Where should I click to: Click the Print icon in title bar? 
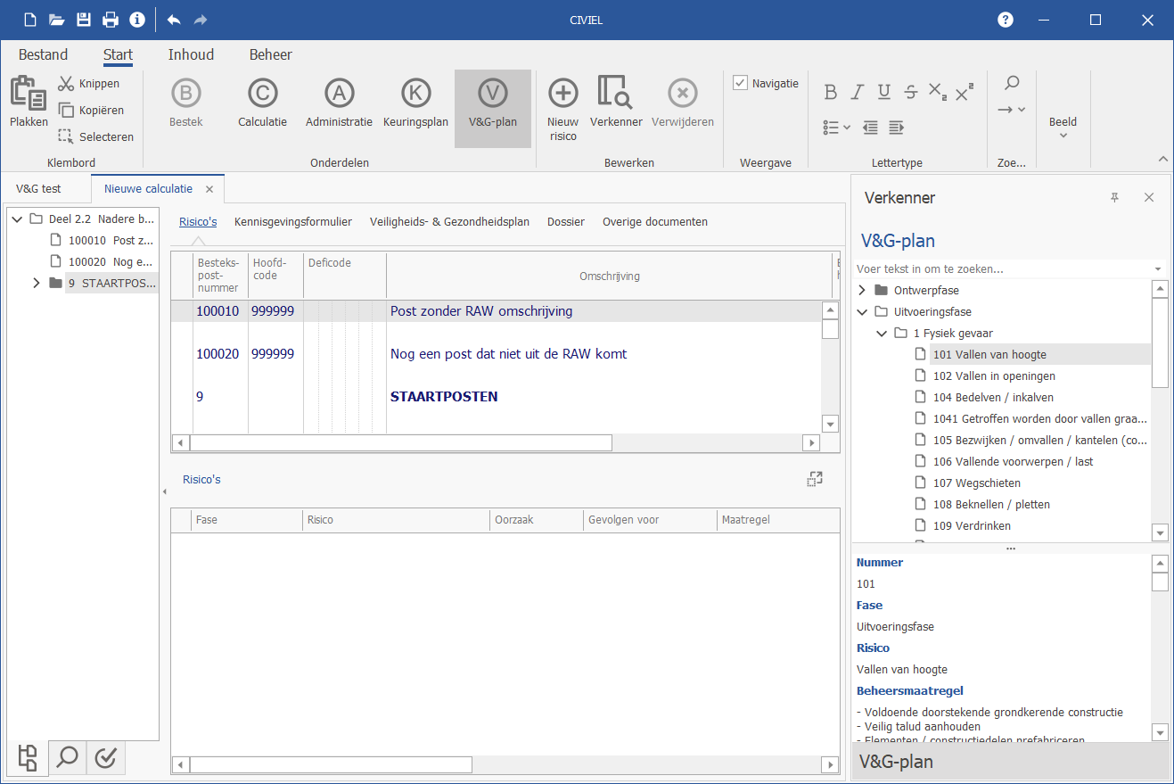(x=111, y=20)
